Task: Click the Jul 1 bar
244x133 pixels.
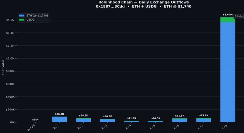Action: click(x=60, y=119)
